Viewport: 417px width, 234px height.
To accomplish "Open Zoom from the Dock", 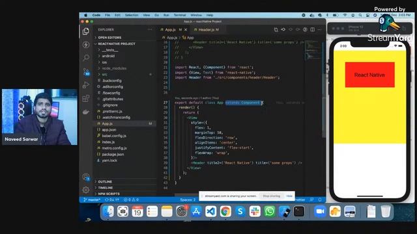I will [320, 211].
